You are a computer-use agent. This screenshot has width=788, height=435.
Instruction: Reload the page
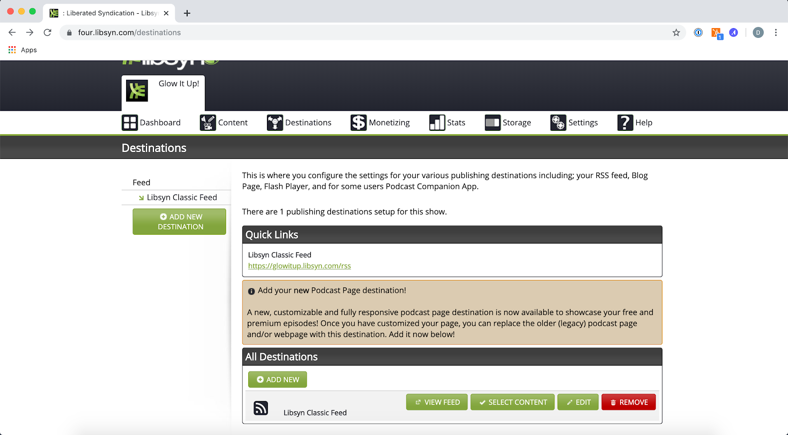[47, 32]
